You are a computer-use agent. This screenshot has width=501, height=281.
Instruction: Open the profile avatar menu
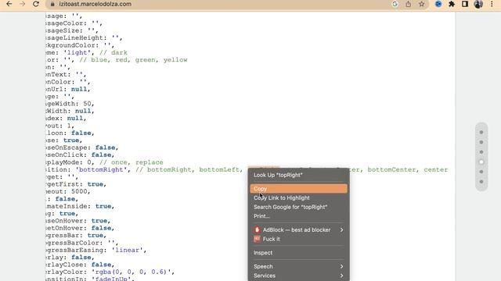478,4
